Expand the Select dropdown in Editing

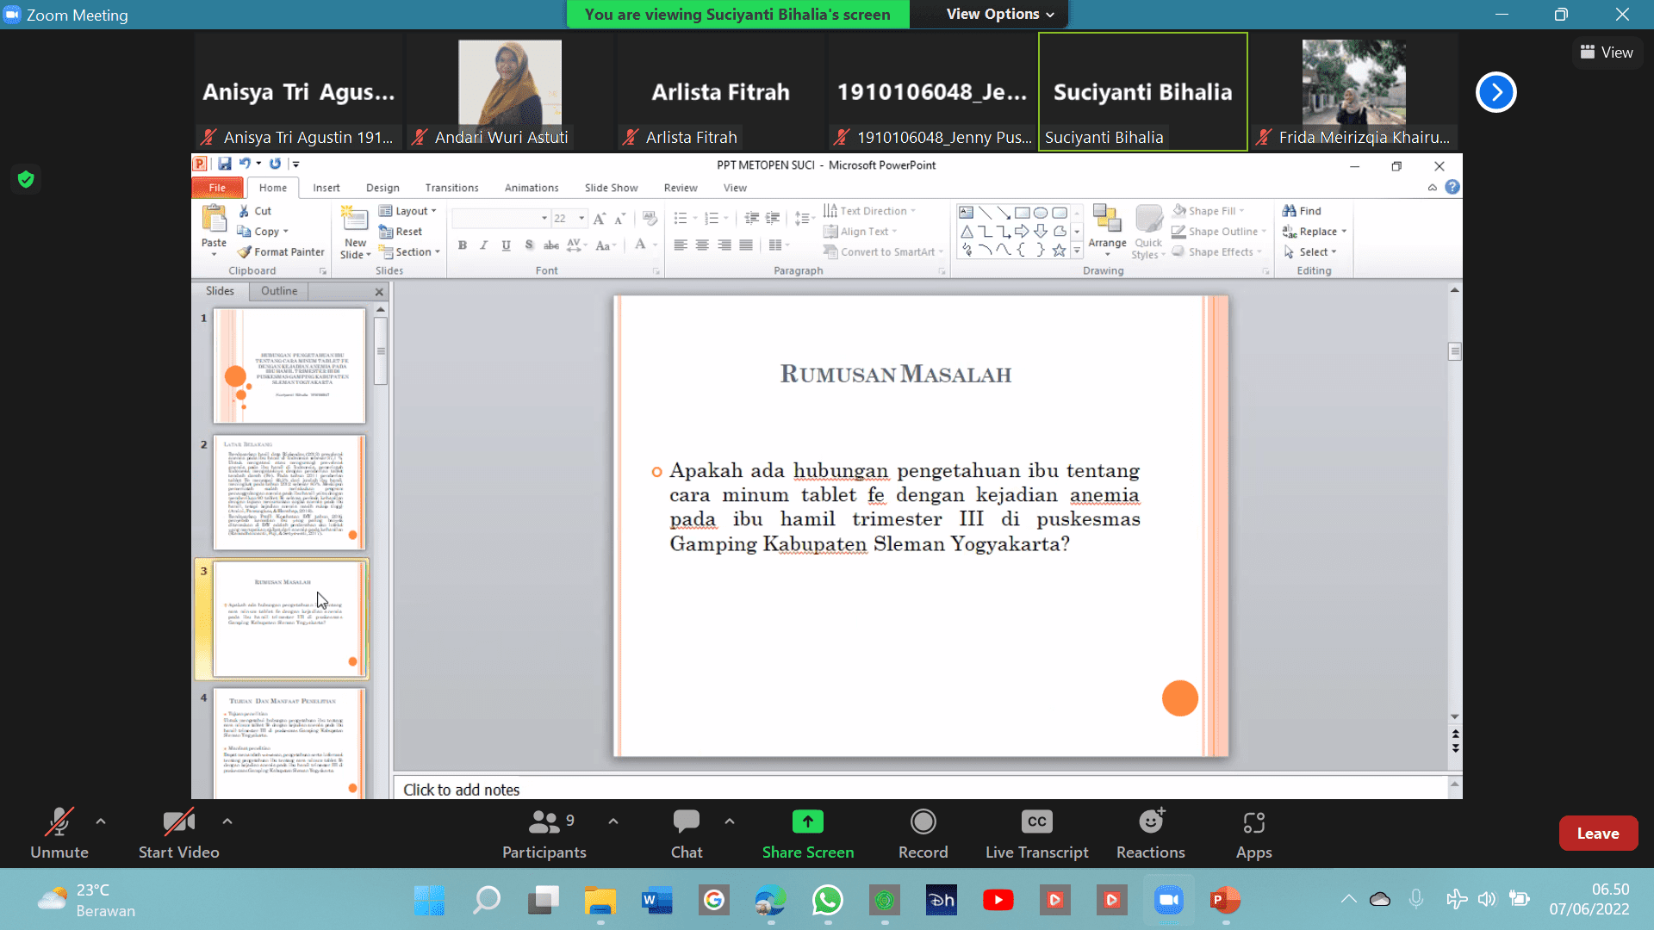pos(1309,252)
